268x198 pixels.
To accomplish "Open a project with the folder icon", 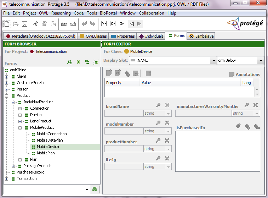I will (16, 24).
